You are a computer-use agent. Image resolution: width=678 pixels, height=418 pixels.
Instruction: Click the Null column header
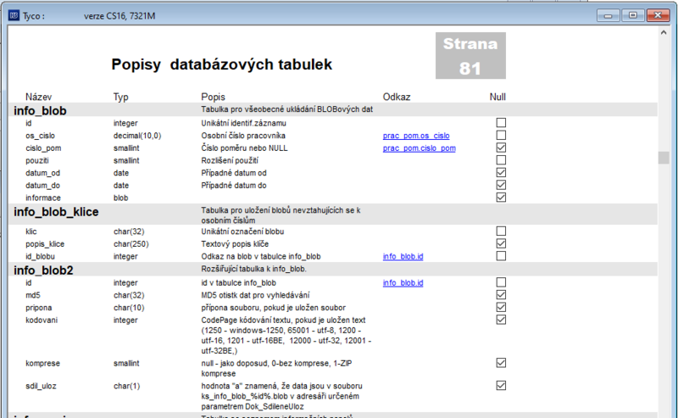[497, 97]
